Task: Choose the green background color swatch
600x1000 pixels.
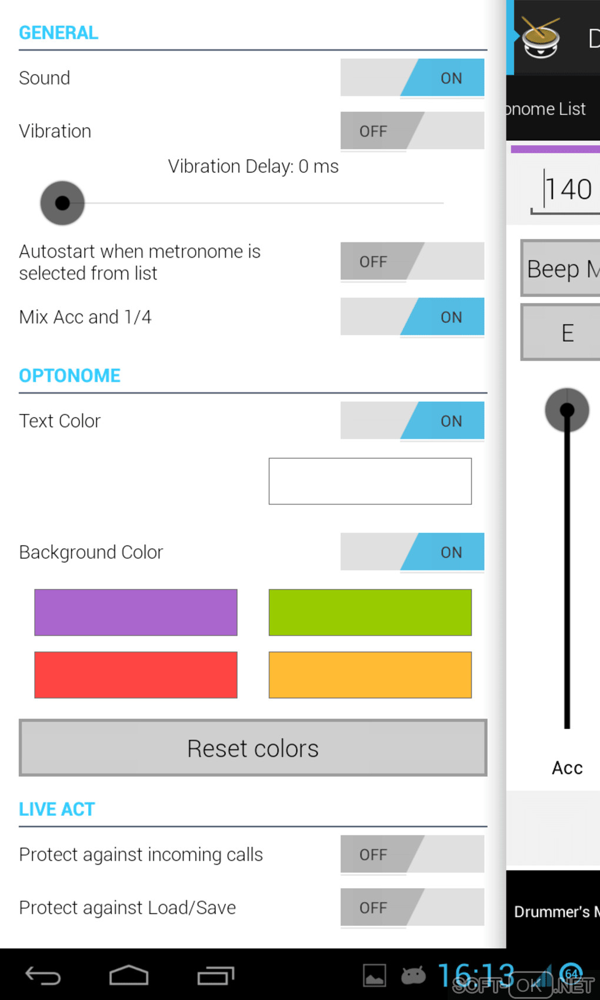Action: coord(370,612)
